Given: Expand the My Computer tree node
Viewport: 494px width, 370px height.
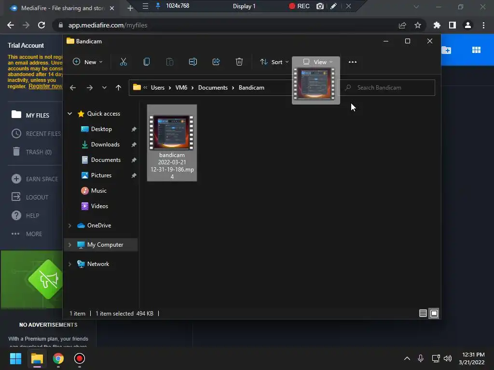Looking at the screenshot, I should point(69,244).
